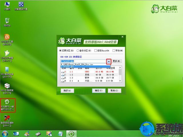Screen dimensions: 183x137
Task: Select the '19.8 GB' size cell
Action: coord(99,78)
